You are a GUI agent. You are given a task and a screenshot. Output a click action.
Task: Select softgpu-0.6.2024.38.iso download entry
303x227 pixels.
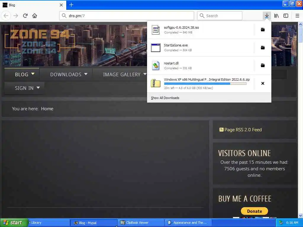coord(200,30)
